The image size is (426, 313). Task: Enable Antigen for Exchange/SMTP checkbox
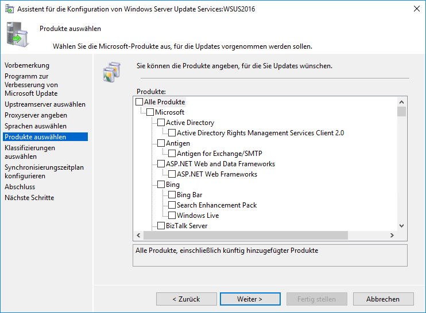(x=172, y=153)
